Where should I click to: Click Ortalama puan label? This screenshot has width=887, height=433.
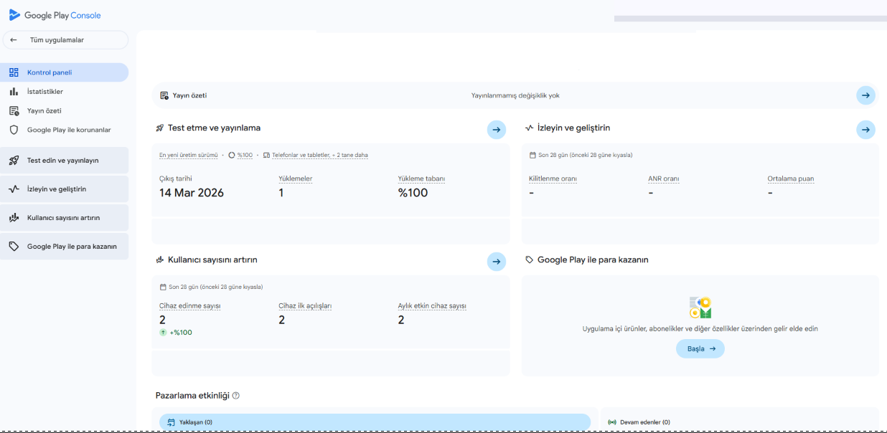point(791,179)
